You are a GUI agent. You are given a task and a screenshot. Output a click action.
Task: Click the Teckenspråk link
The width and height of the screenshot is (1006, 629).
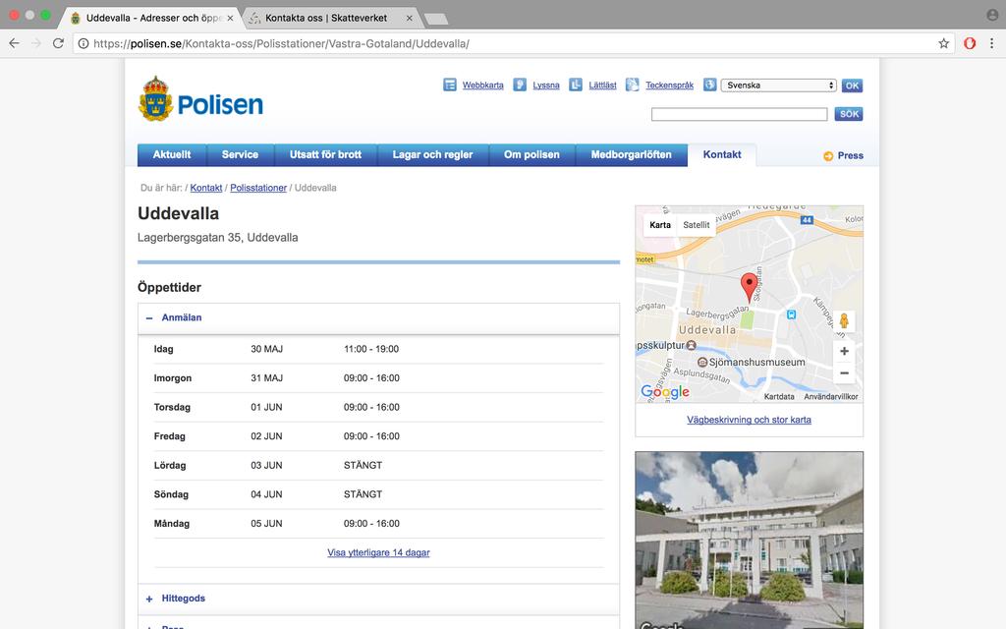669,86
